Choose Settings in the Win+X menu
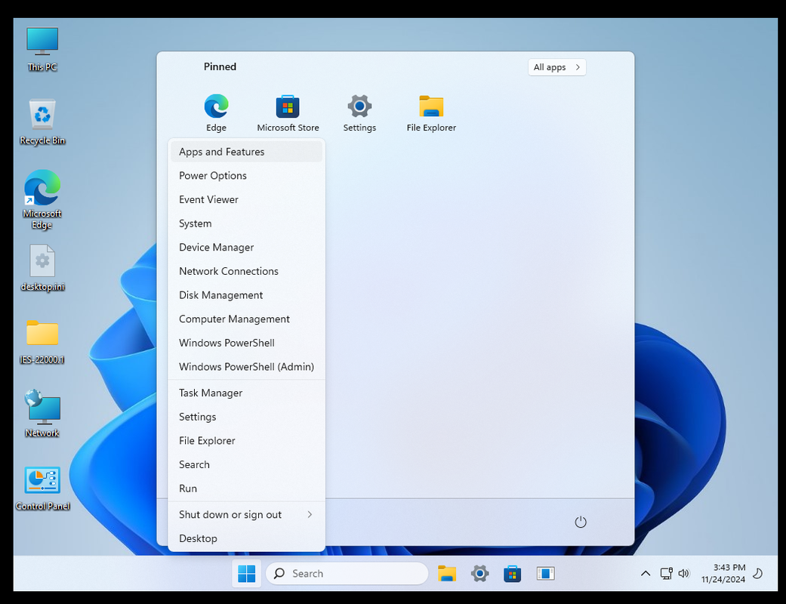 pos(246,417)
